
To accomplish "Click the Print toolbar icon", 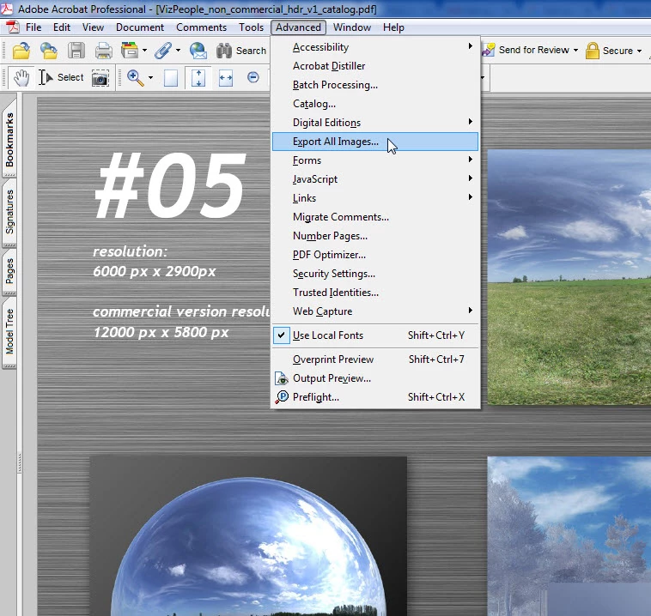I will [x=103, y=51].
